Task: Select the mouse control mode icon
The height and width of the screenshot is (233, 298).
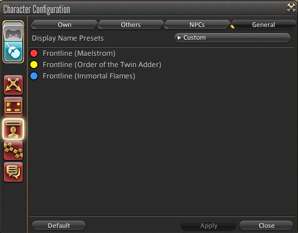Action: coord(13,52)
